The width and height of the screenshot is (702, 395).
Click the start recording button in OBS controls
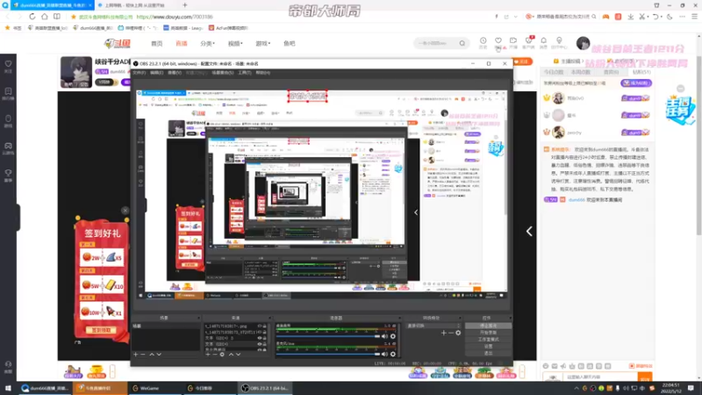pyautogui.click(x=488, y=333)
